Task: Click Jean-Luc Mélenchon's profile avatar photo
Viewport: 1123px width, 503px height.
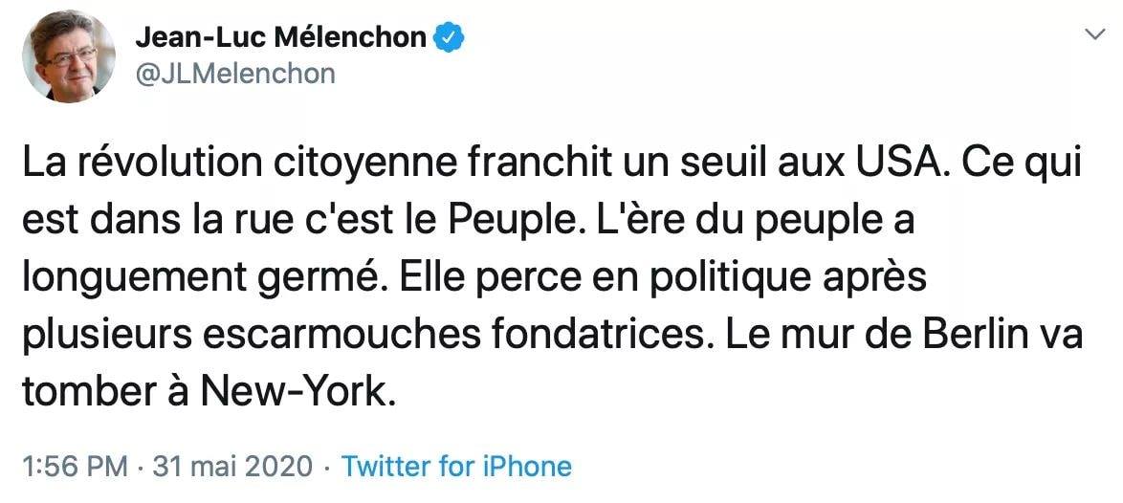Action: tap(68, 56)
